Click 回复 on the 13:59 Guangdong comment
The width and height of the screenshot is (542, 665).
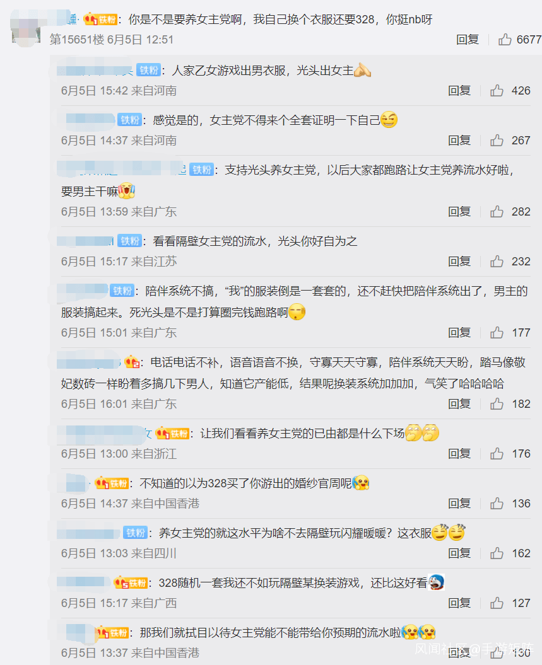pyautogui.click(x=460, y=212)
